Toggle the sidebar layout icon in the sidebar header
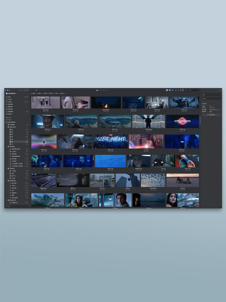Screen dimensions: 226x302 click(27, 90)
